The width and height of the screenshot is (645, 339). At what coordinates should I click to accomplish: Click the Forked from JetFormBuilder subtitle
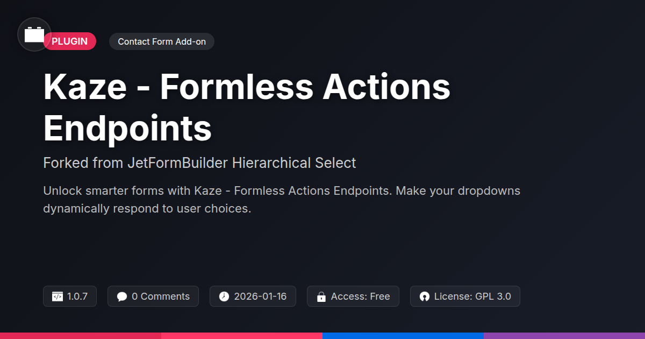[x=199, y=163]
